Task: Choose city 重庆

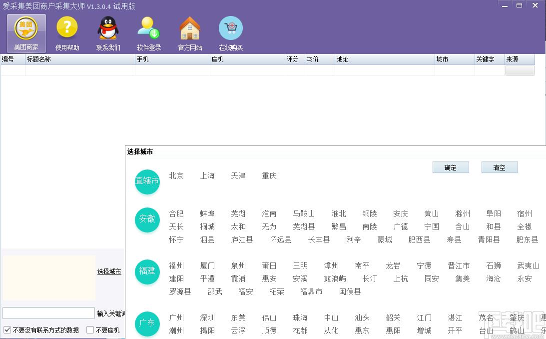Action: (x=269, y=175)
